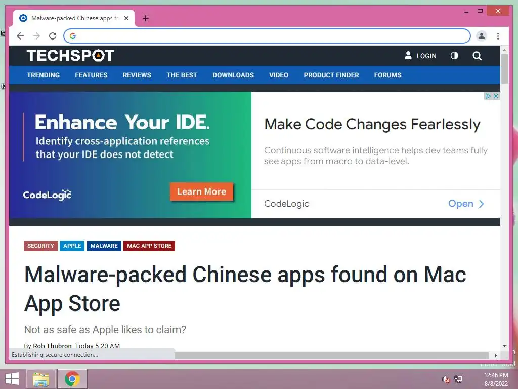Click the browser forward arrow

tap(36, 36)
